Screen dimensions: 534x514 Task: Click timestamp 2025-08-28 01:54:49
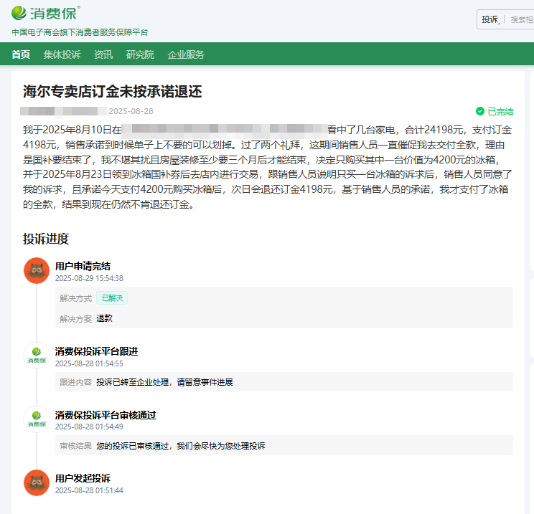coord(89,427)
